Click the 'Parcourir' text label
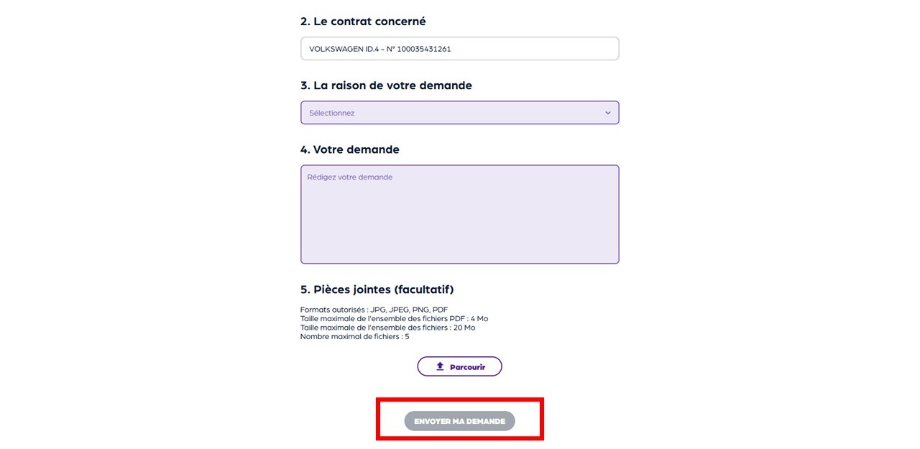 click(x=467, y=367)
